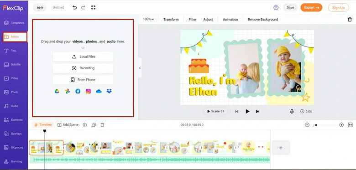The height and width of the screenshot is (170, 356).
Task: Delete selected element with top-right trash icon
Action: click(350, 20)
